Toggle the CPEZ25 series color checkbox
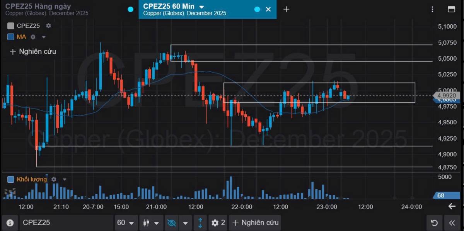The width and height of the screenshot is (464, 231). point(11,26)
